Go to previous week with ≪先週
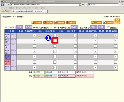The width and height of the screenshot is (124, 102). tap(29, 27)
